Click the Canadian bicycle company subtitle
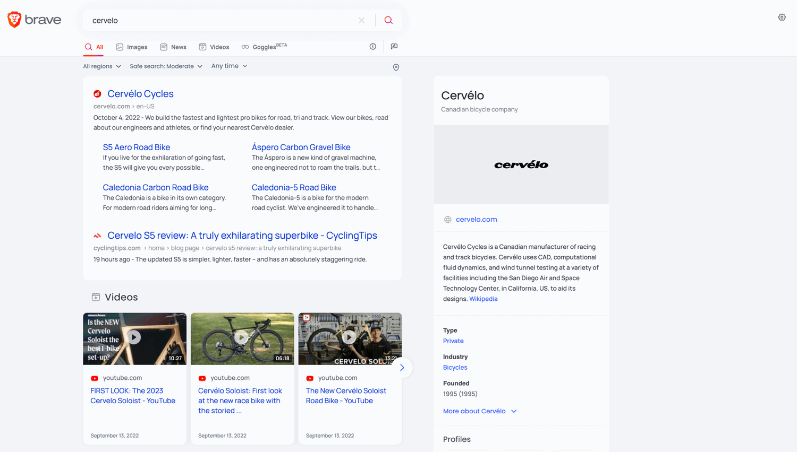 [479, 110]
